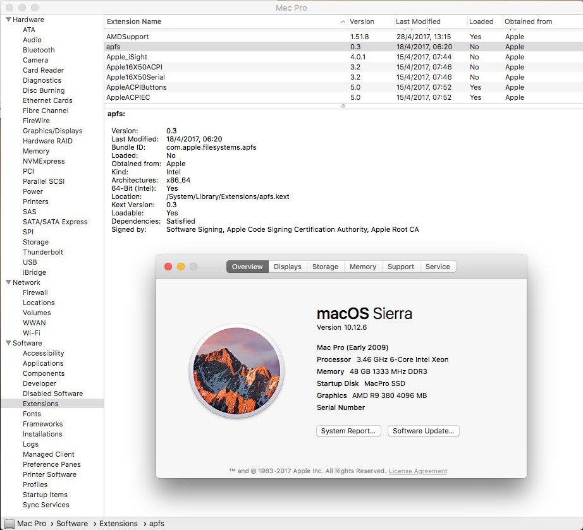Select Thunderbolt in the sidebar
This screenshot has width=583, height=530.
tap(43, 252)
